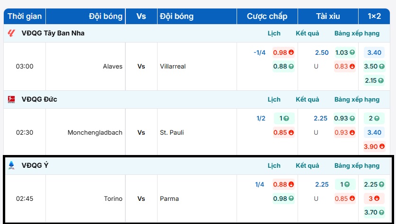This screenshot has height=224, width=396.
Task: Pick the 0.85 handicap odds for St. Pauli
Action: tap(283, 133)
